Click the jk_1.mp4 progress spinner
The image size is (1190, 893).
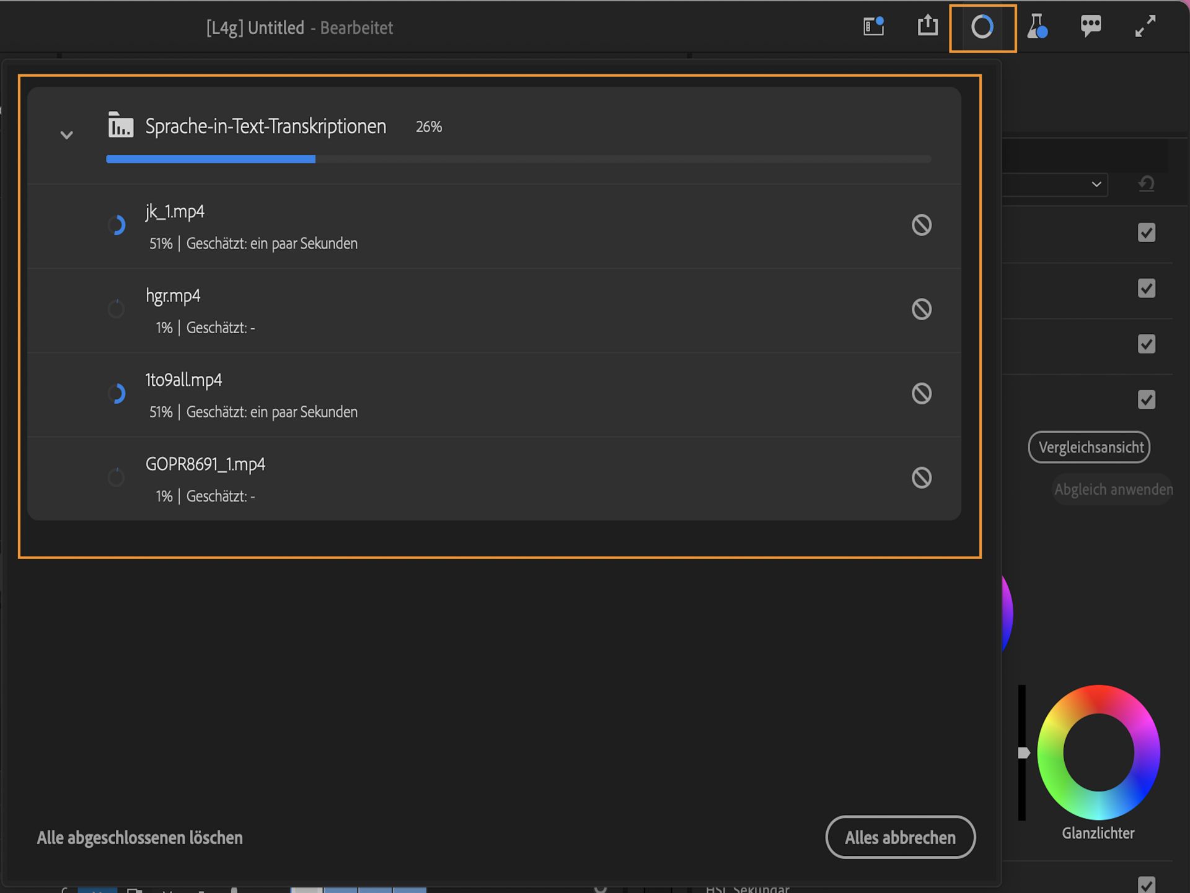point(117,225)
